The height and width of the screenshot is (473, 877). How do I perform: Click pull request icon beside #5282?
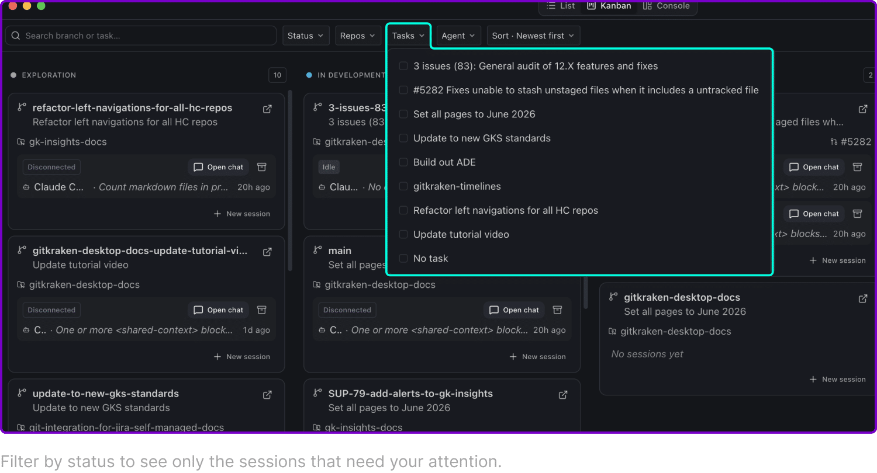pos(834,142)
